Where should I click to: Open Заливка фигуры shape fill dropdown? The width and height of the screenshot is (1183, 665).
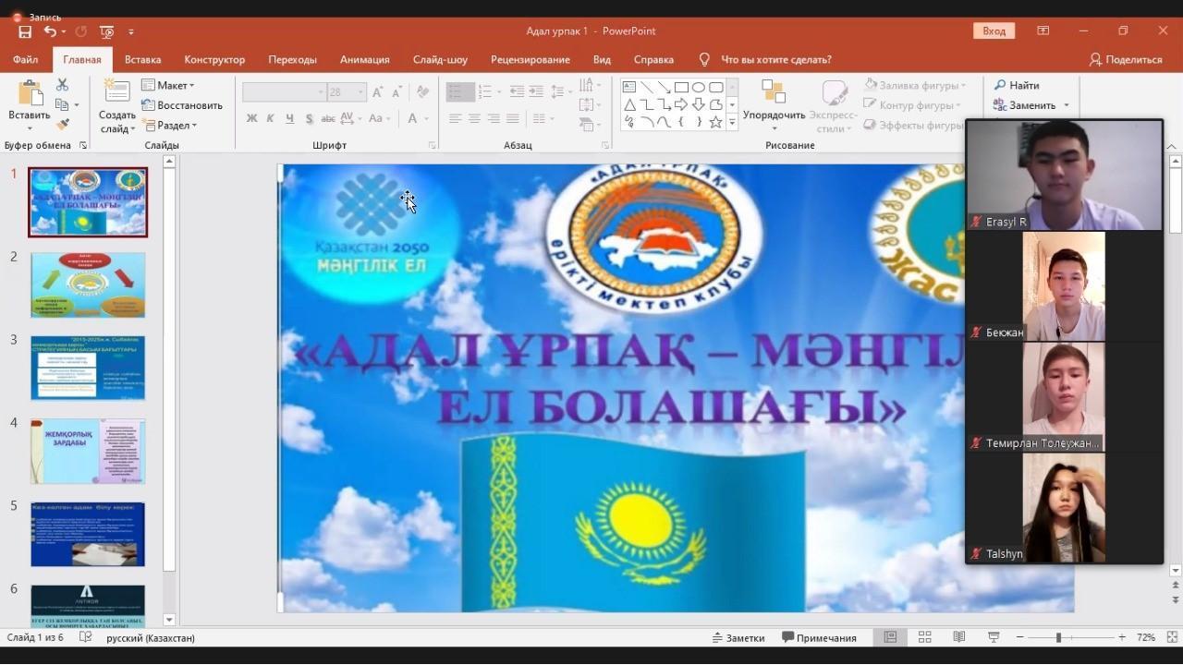(x=915, y=85)
